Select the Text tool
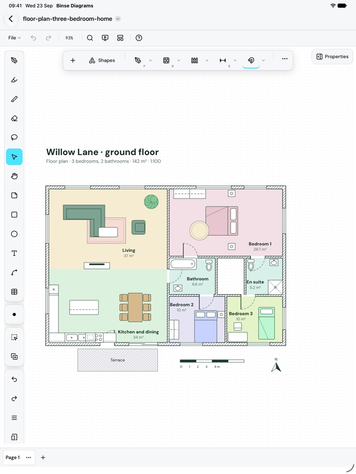The height and width of the screenshot is (474, 356). (x=14, y=253)
